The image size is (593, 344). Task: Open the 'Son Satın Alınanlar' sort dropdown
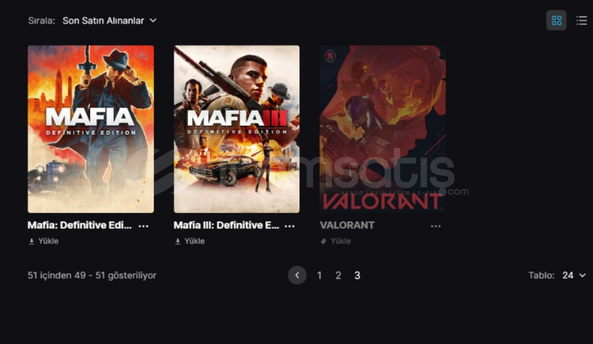click(109, 21)
